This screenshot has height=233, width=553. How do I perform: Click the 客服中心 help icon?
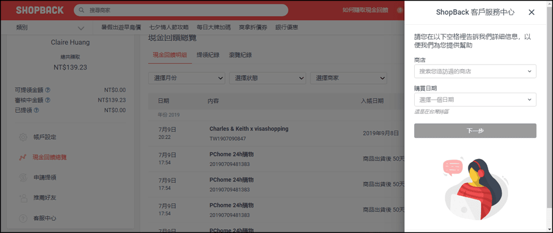click(x=23, y=218)
